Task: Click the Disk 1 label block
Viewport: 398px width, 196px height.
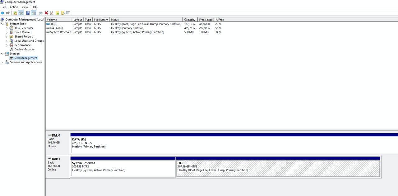Action: point(58,166)
